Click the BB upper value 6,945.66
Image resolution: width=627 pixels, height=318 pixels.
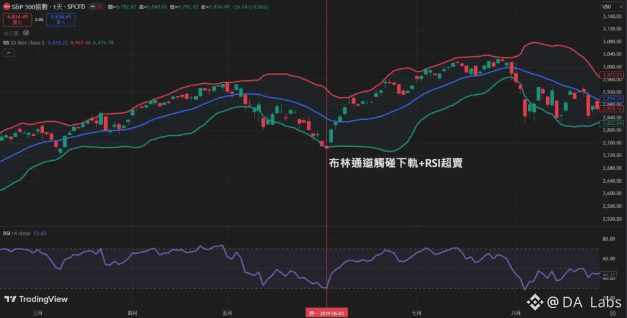80,43
